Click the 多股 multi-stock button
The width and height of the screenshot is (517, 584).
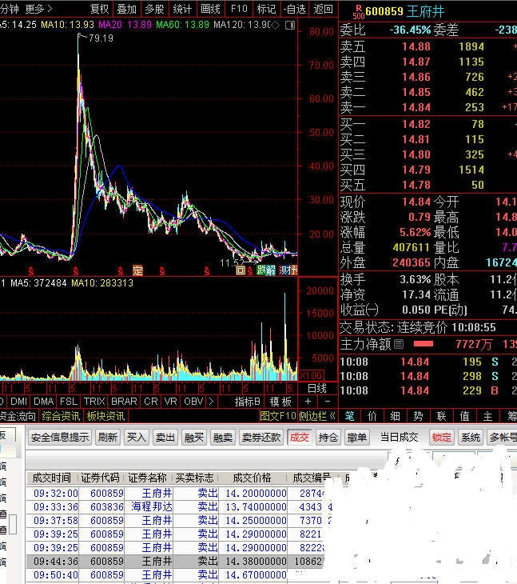pos(155,9)
